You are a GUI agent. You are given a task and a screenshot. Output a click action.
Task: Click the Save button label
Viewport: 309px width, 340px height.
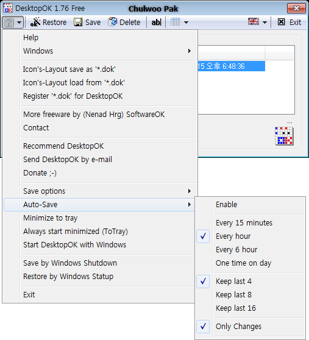(93, 23)
